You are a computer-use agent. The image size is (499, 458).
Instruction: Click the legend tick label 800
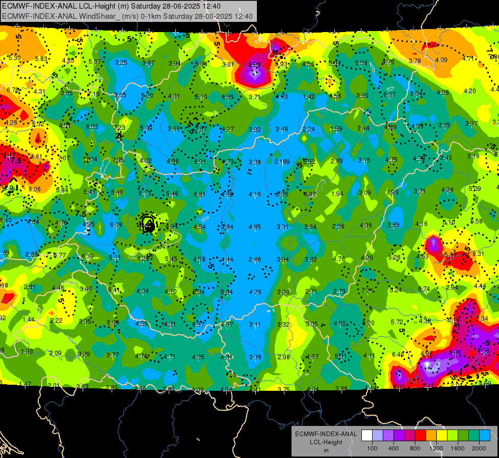[x=415, y=448]
